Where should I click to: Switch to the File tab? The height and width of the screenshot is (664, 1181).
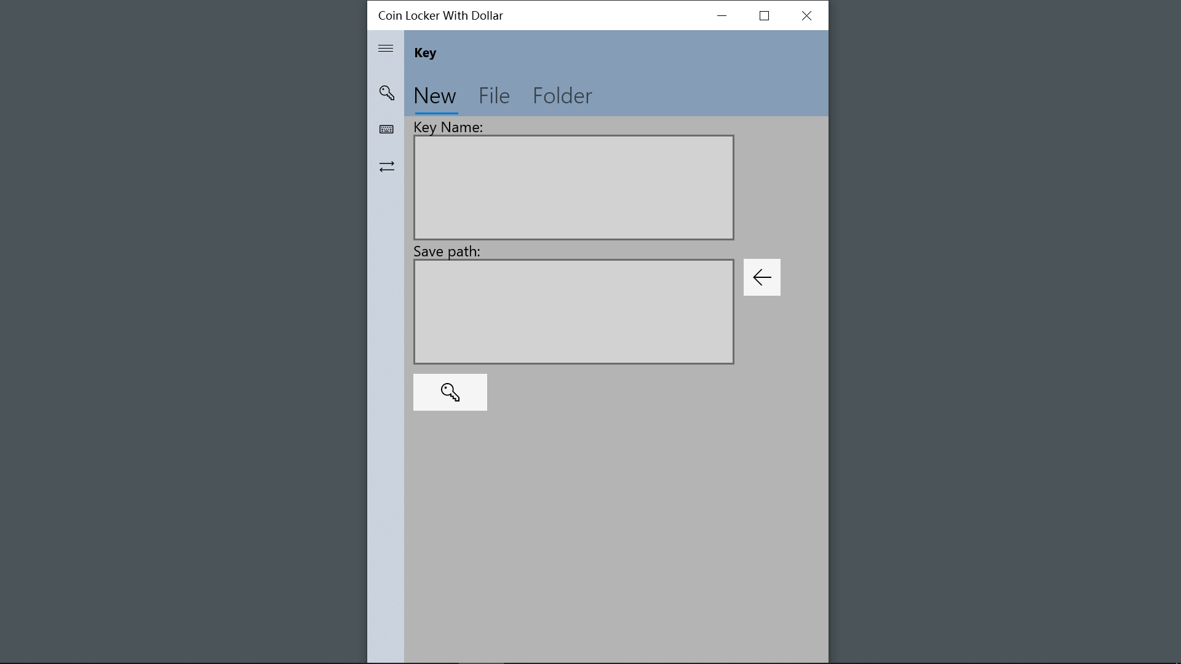[494, 96]
